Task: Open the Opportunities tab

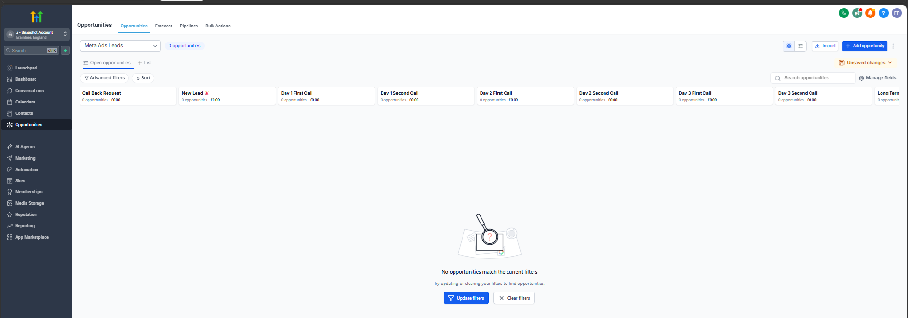Action: (x=134, y=26)
